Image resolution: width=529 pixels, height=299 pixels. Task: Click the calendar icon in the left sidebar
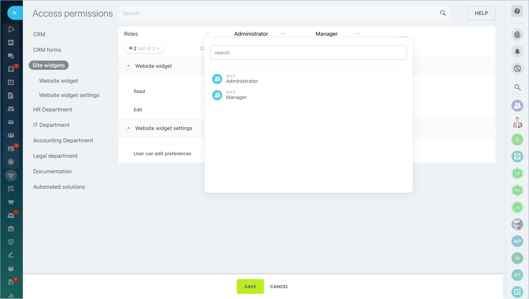(11, 82)
